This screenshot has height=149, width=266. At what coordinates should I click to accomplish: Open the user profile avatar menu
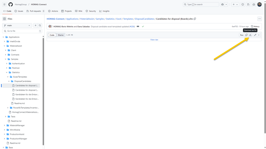pyautogui.click(x=259, y=5)
